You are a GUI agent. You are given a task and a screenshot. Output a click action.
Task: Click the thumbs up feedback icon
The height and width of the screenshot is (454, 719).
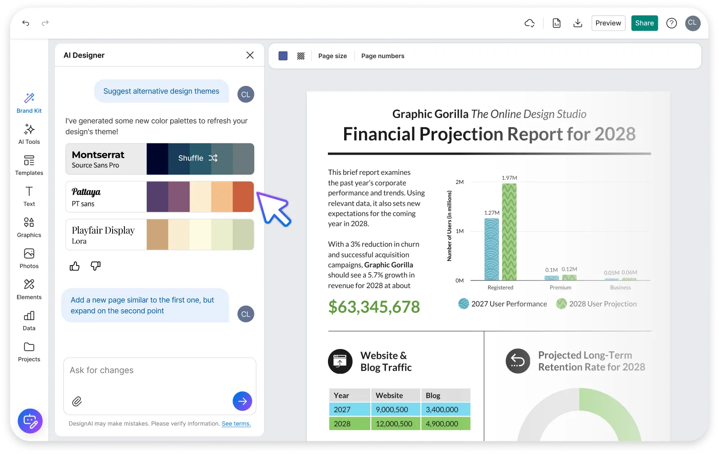75,266
